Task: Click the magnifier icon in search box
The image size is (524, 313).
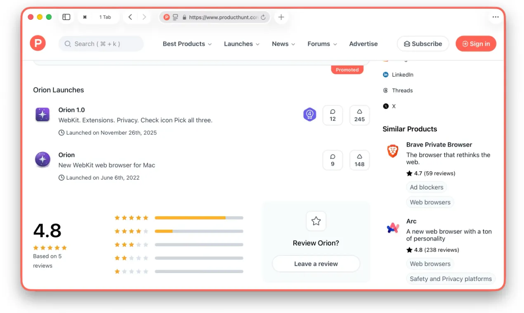Action: click(68, 44)
